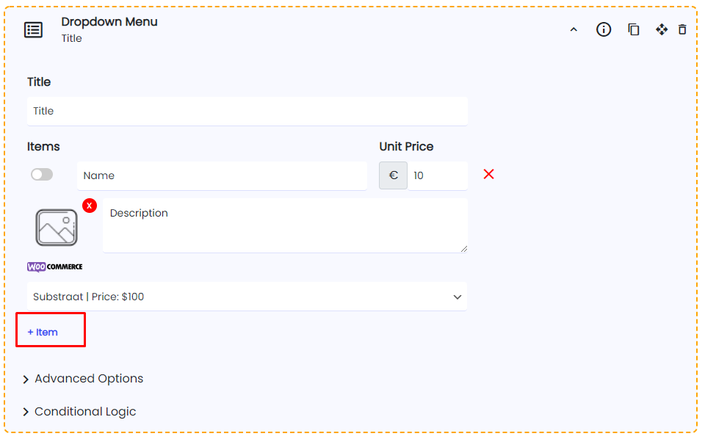The width and height of the screenshot is (705, 439).
Task: Add a new item with + Item
Action: pos(43,332)
